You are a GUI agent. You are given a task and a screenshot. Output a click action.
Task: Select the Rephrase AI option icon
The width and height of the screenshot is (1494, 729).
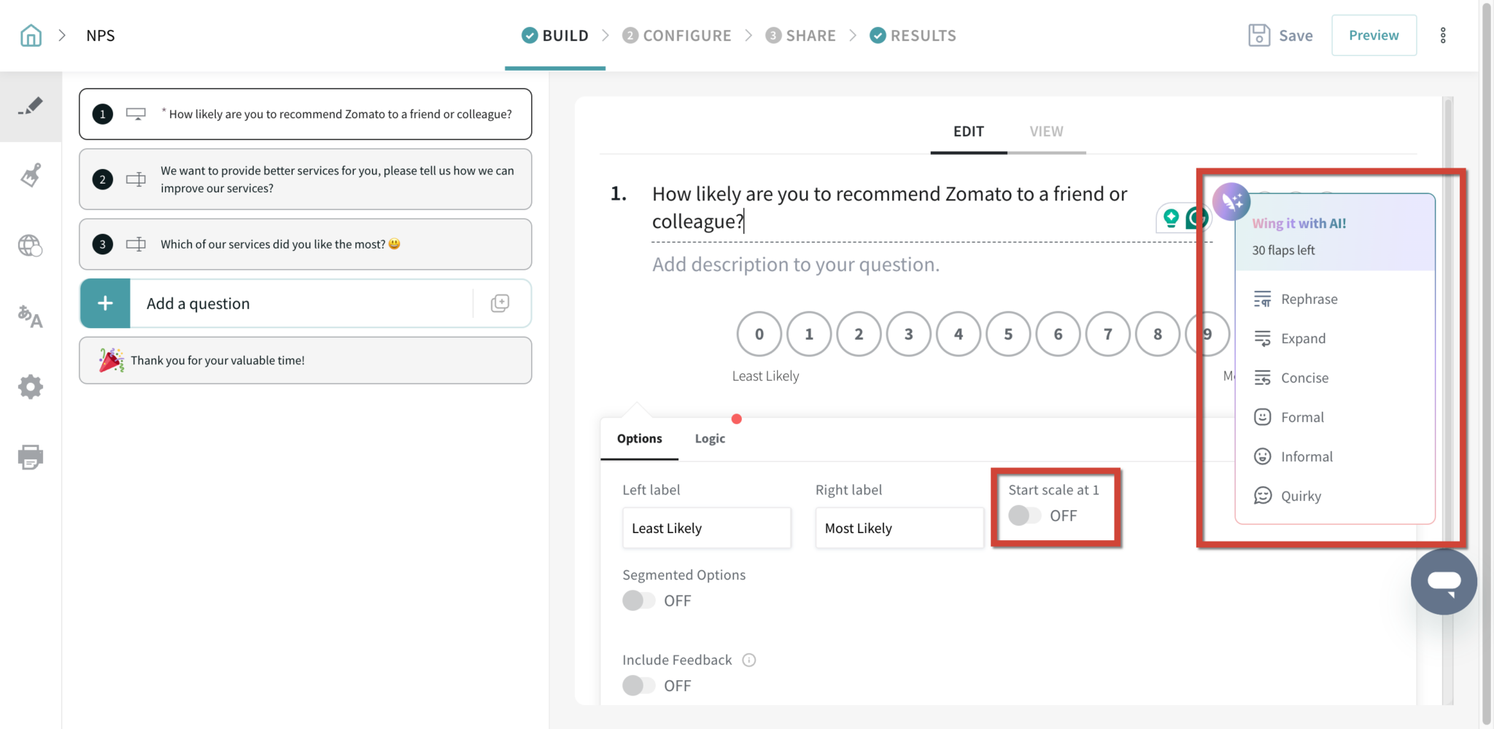pos(1261,298)
